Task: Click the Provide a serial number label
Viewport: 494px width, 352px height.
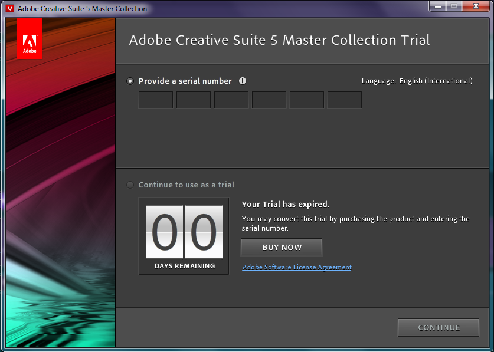Action: click(185, 81)
